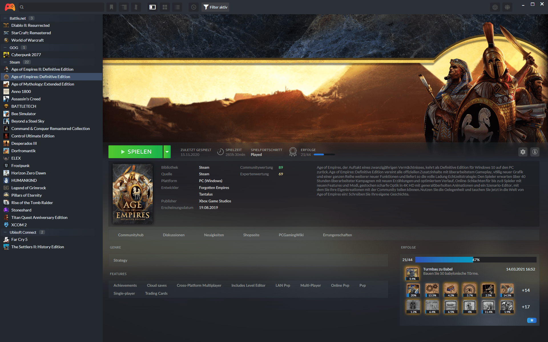The height and width of the screenshot is (342, 548).
Task: Click the Turmbau zu Babel achievement icon
Action: click(x=412, y=273)
